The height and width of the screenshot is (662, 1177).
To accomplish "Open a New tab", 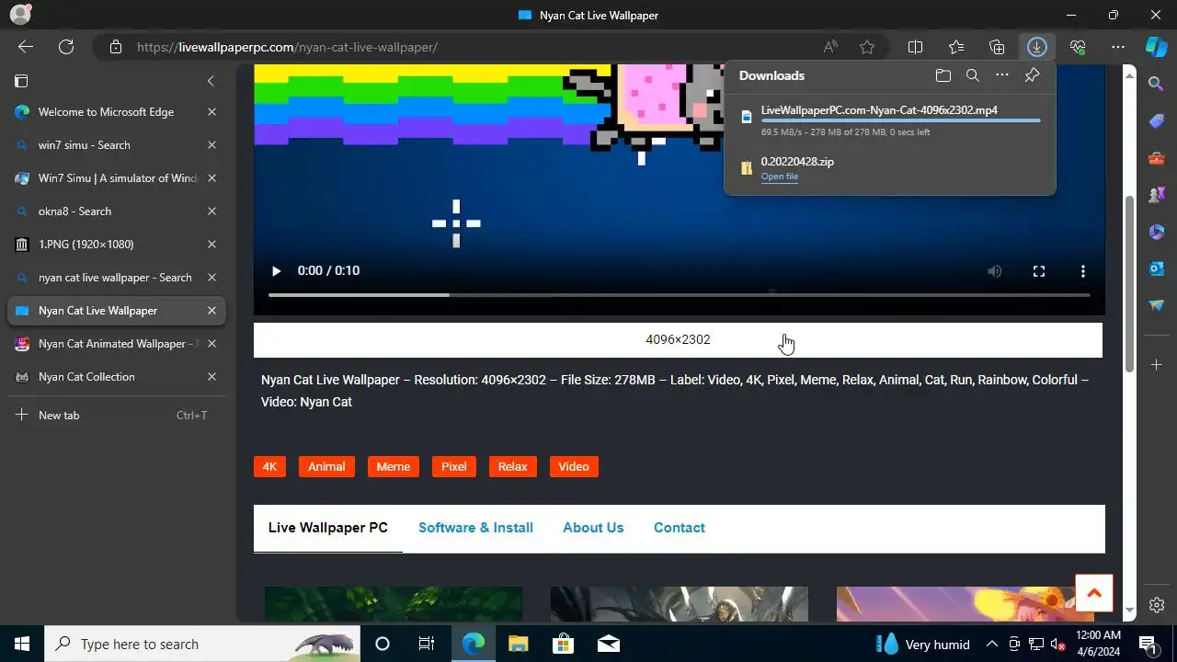I will (117, 416).
